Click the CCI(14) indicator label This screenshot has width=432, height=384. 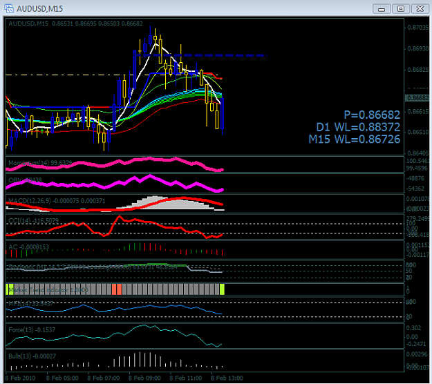[34, 221]
